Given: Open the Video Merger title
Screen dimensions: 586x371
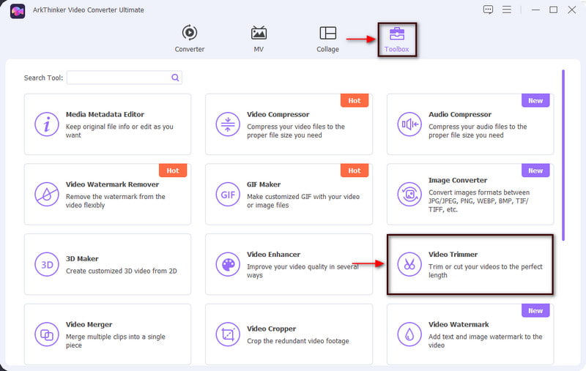Looking at the screenshot, I should (x=89, y=325).
